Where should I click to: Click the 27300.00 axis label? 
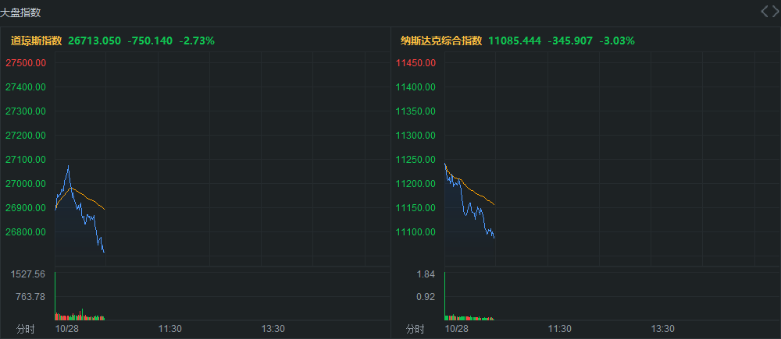26,111
